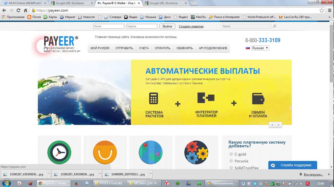Click the calculator icon for Система расчетов
Screen dimensions: 334x187
153,98
